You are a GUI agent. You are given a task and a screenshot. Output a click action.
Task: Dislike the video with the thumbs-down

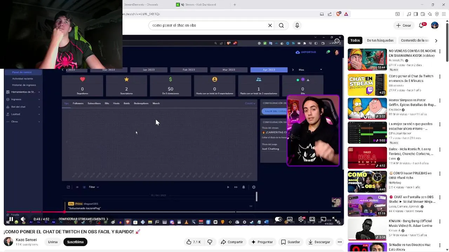pos(210,242)
